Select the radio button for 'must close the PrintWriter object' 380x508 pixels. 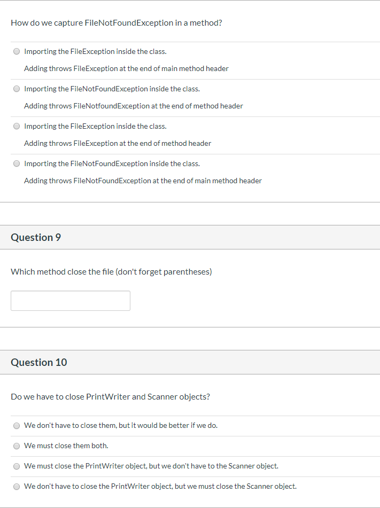coord(17,466)
